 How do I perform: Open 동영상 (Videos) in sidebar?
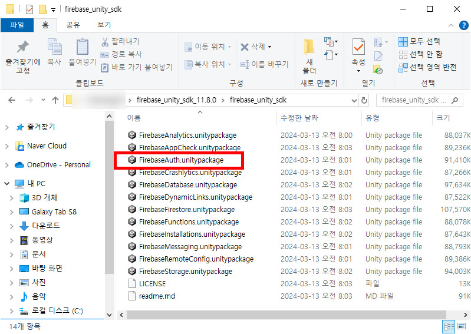point(36,240)
